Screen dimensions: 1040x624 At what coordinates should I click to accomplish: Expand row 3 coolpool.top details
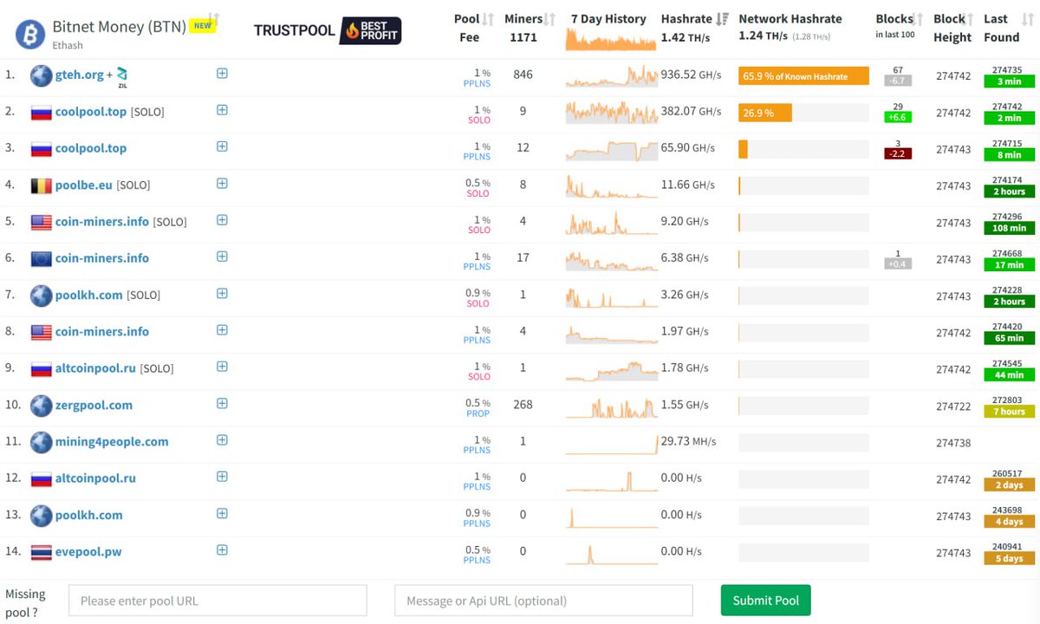[x=222, y=146]
